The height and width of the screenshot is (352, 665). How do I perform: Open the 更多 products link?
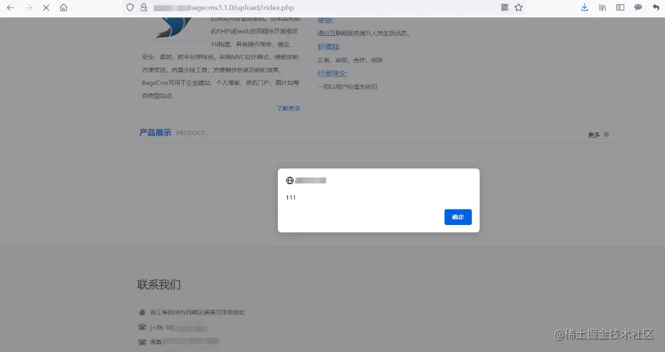click(x=594, y=134)
